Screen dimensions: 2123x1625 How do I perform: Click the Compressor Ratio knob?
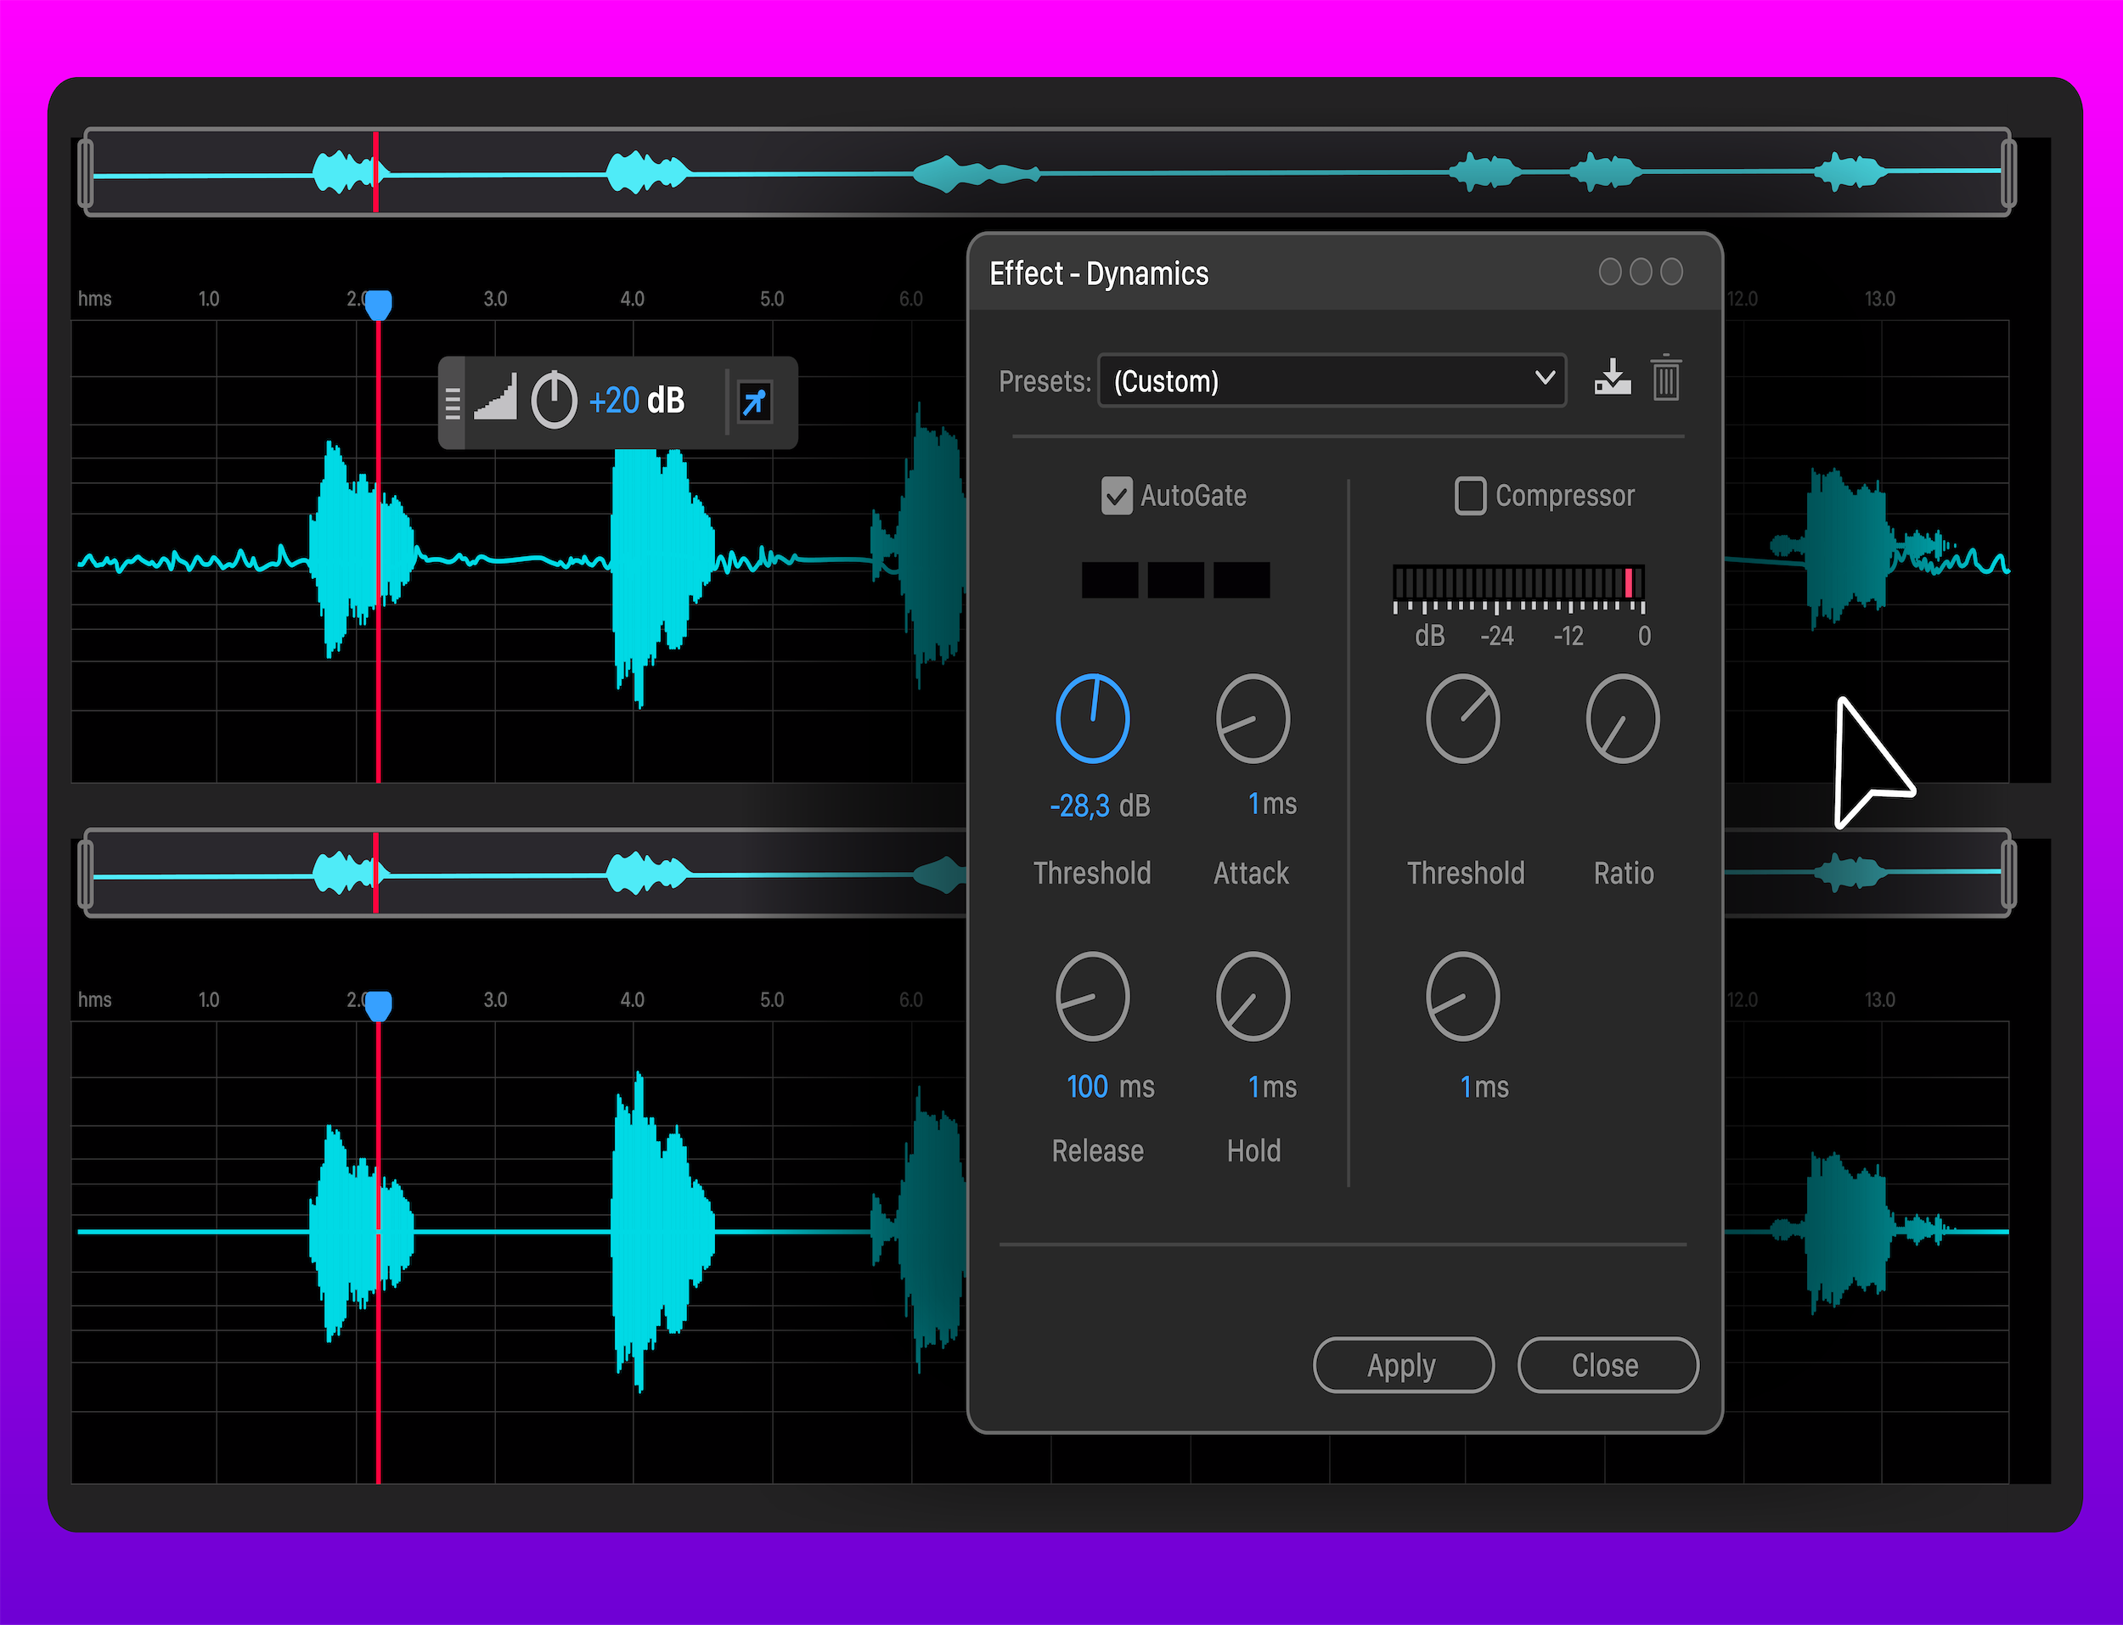click(x=1623, y=718)
